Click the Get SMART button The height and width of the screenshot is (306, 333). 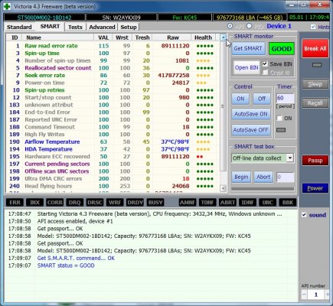pos(248,48)
